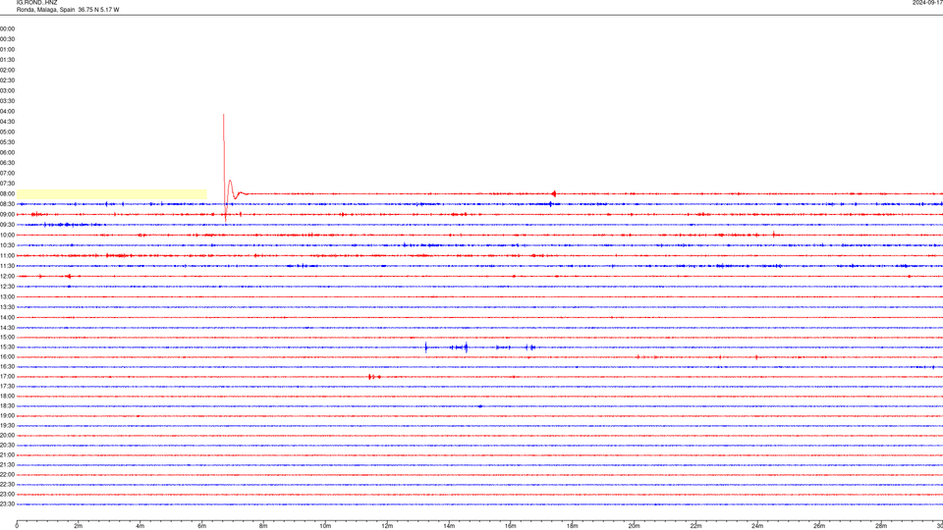The width and height of the screenshot is (943, 530).
Task: Select the 11:30 time row label
Action: [x=7, y=266]
